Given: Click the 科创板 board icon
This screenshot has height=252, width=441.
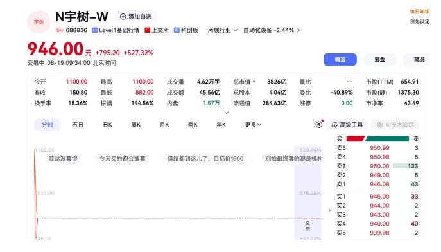Looking at the screenshot, I should (177, 30).
